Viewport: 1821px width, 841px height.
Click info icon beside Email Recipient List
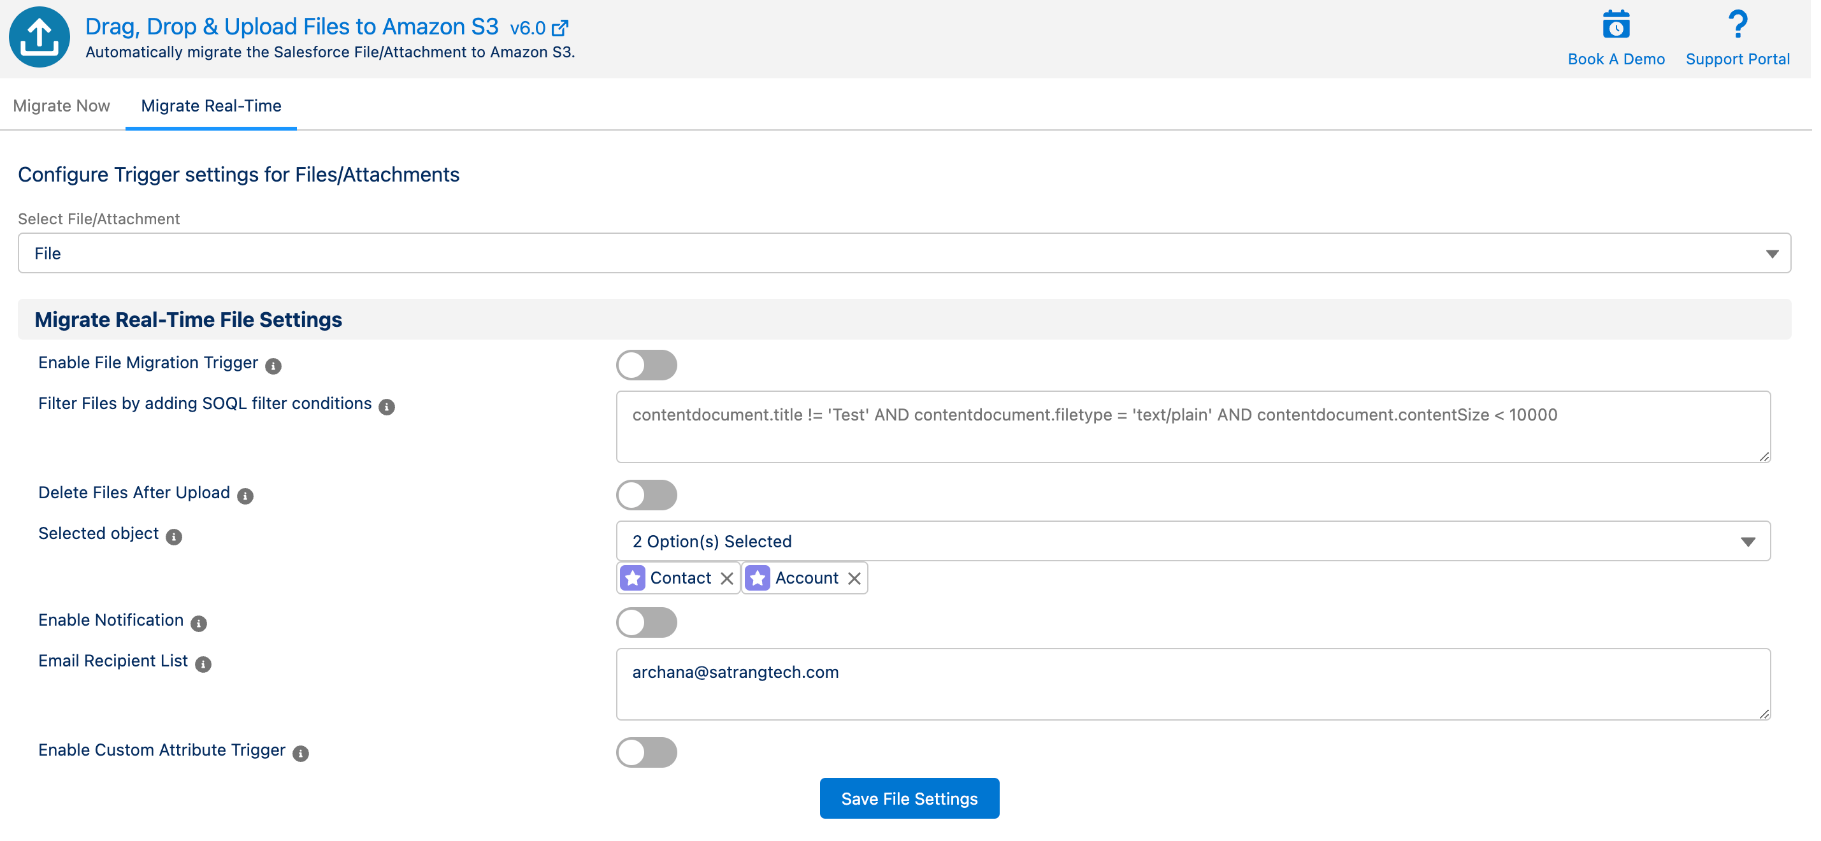(x=203, y=664)
